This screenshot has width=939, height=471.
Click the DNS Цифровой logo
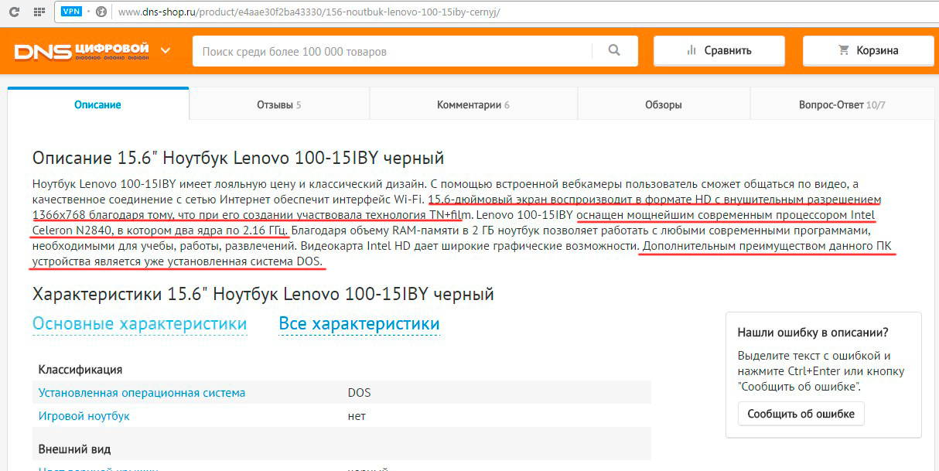tap(81, 51)
